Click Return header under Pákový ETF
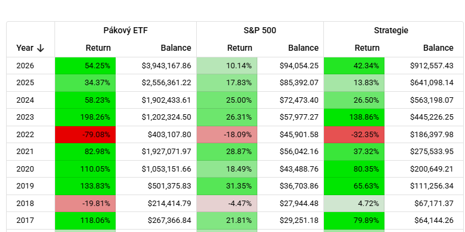465x232 pixels. 98,48
